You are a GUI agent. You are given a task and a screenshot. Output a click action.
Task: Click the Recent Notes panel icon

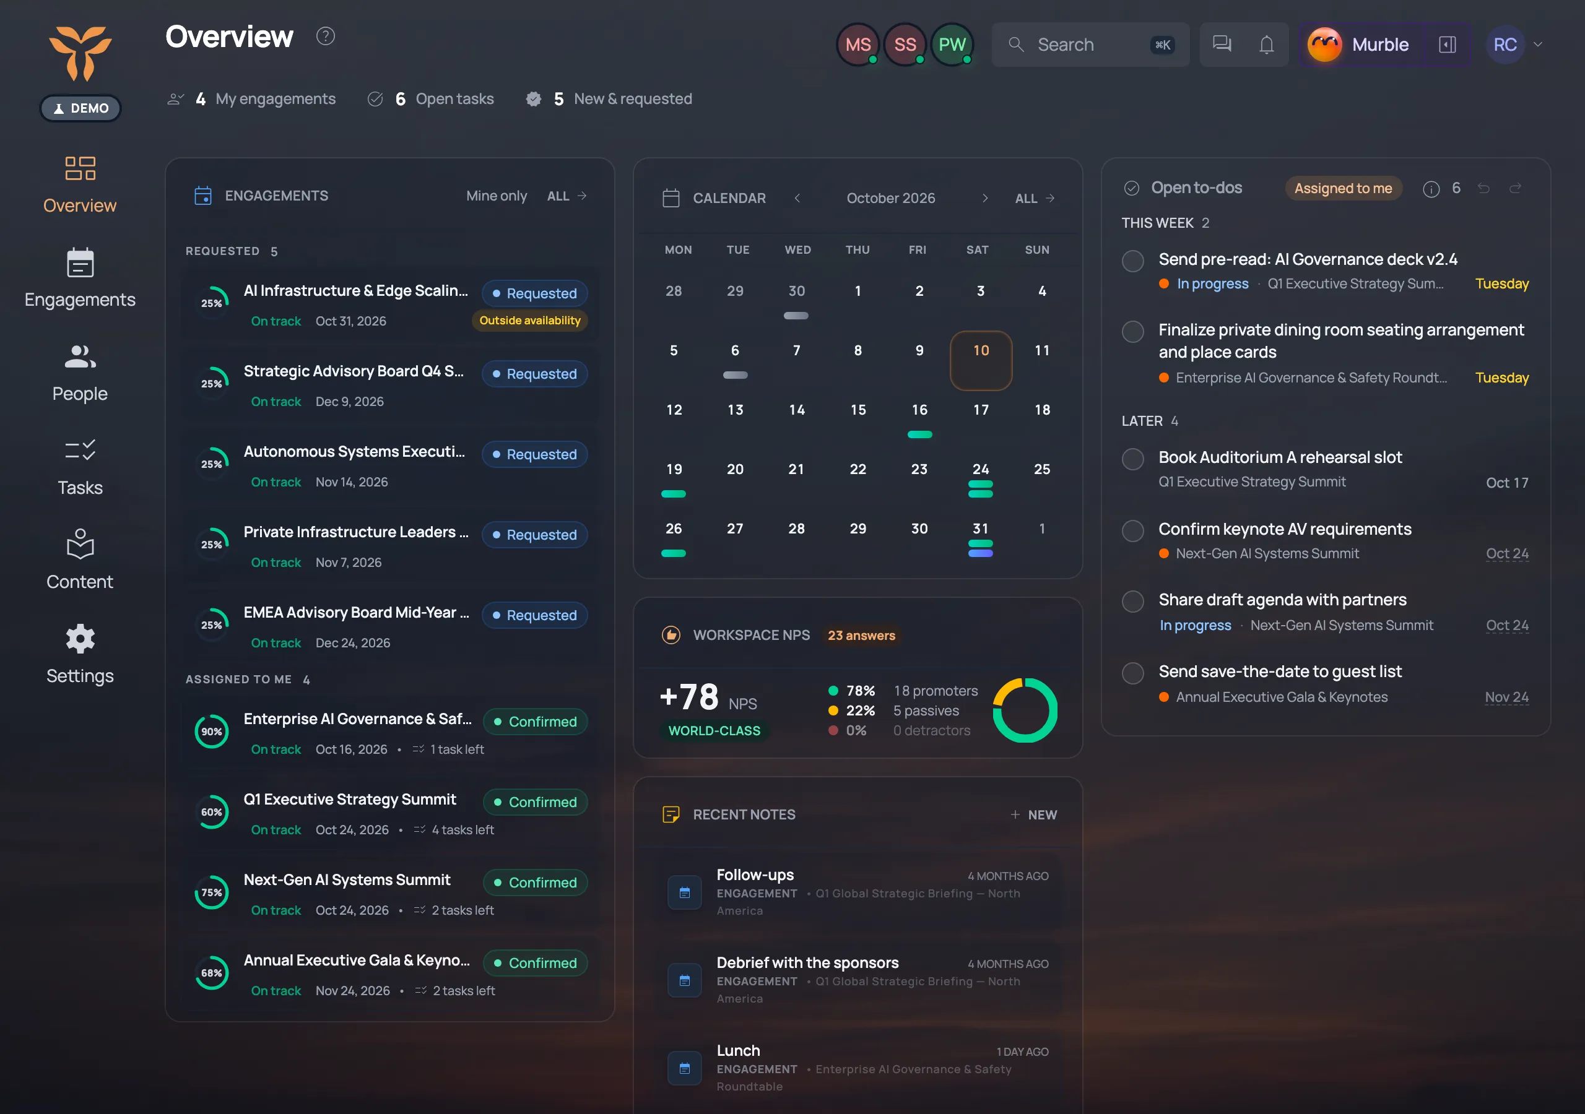(x=671, y=814)
